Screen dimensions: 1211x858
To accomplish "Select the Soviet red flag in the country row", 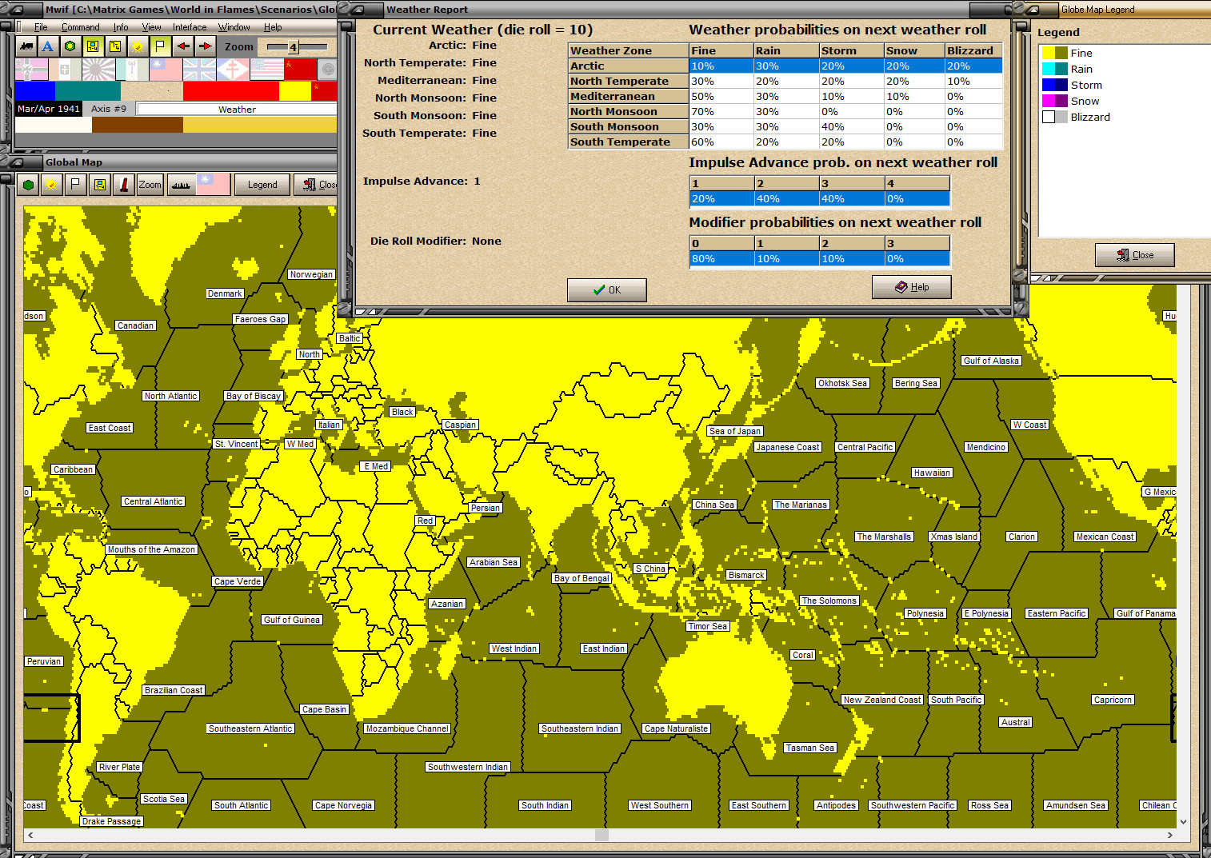I will click(300, 70).
